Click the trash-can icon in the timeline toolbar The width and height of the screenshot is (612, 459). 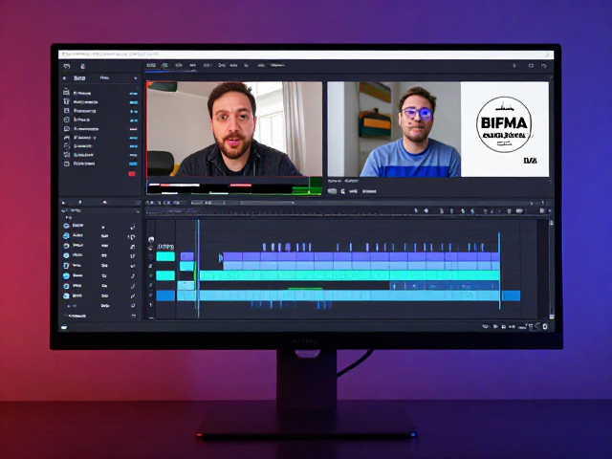click(510, 210)
